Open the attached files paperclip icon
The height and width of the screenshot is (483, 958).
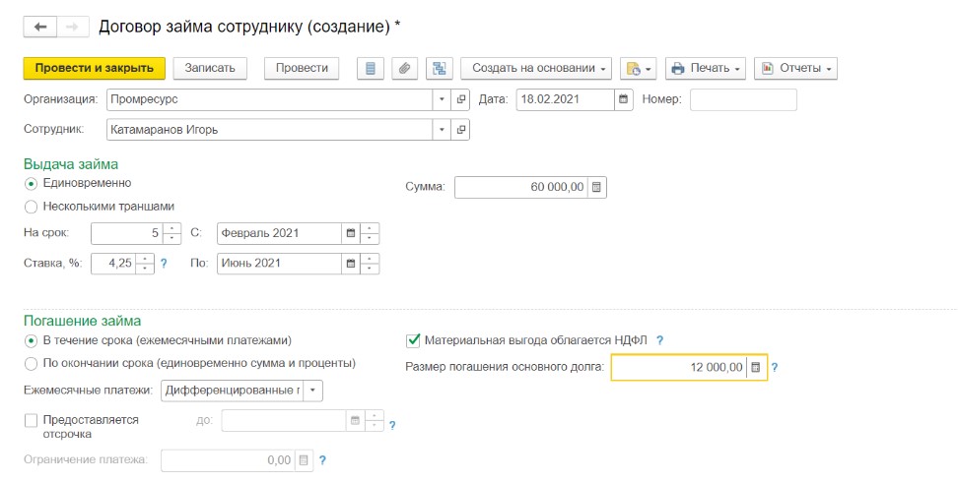(x=403, y=68)
